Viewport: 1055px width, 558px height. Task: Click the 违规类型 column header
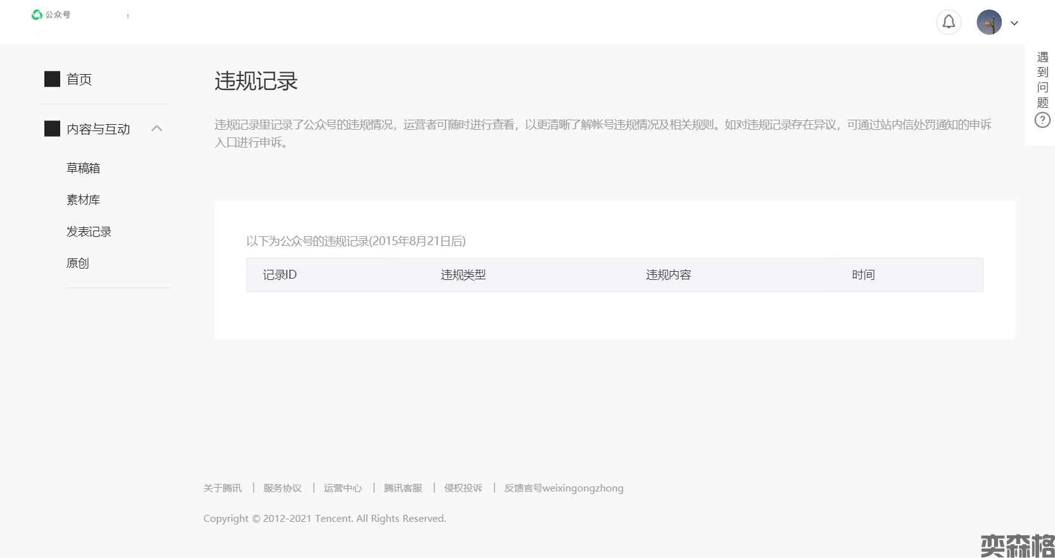tap(463, 275)
